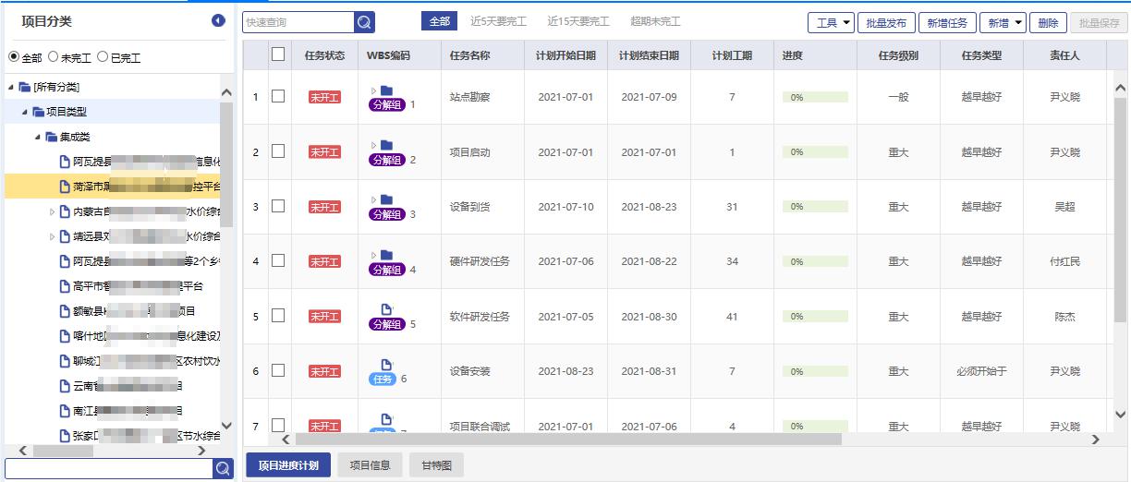Click the quick search magnifier icon
Viewport: 1131px width, 482px height.
coord(365,22)
